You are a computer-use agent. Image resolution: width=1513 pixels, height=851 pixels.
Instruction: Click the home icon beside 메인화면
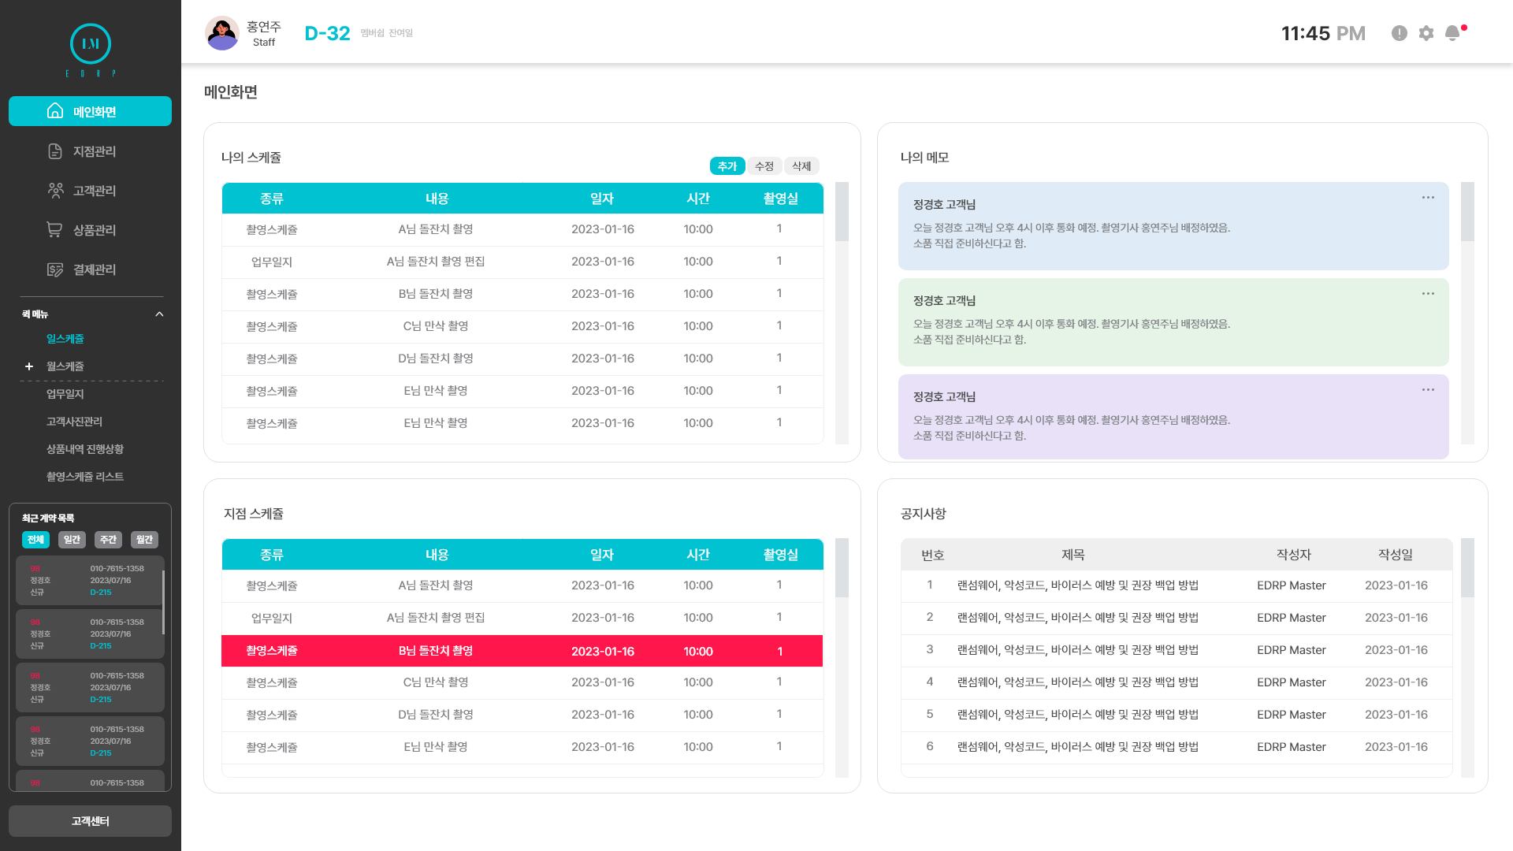pyautogui.click(x=55, y=111)
